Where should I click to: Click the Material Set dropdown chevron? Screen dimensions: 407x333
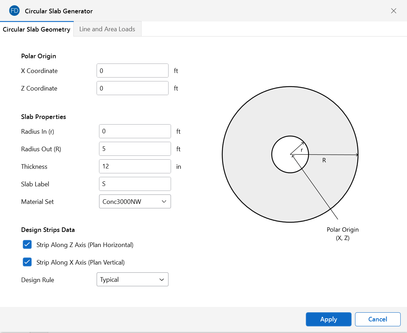(x=164, y=201)
